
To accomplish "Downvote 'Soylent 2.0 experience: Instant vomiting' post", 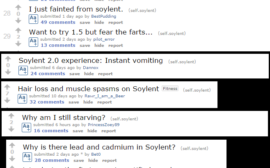I will (8, 72).
